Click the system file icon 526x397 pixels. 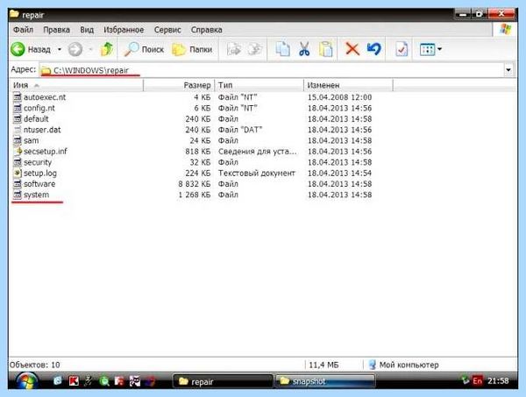[18, 195]
